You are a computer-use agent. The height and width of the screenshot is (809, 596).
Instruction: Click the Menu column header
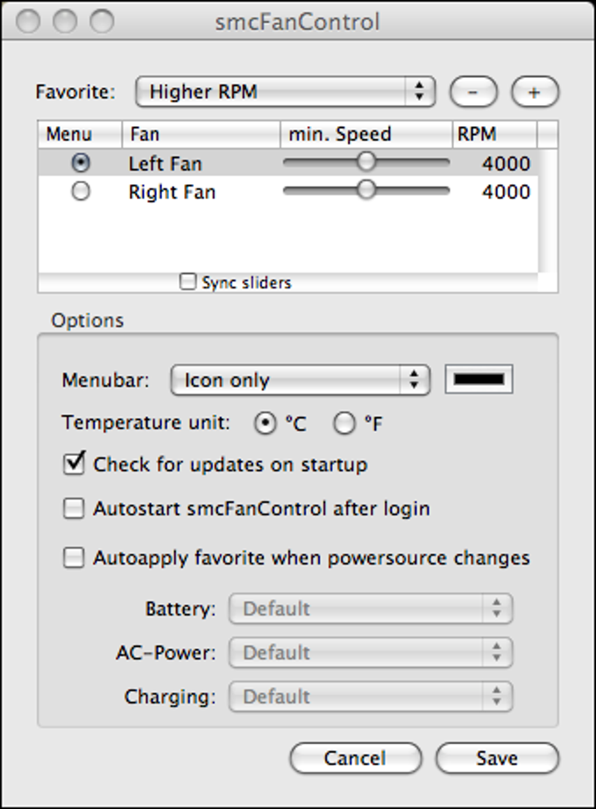pos(80,134)
